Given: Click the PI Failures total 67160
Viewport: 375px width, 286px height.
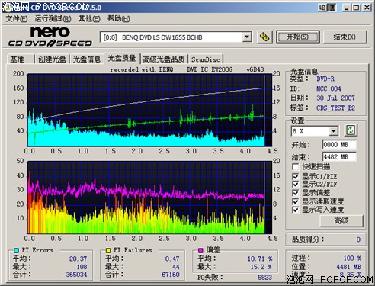Looking at the screenshot, I should tap(171, 275).
